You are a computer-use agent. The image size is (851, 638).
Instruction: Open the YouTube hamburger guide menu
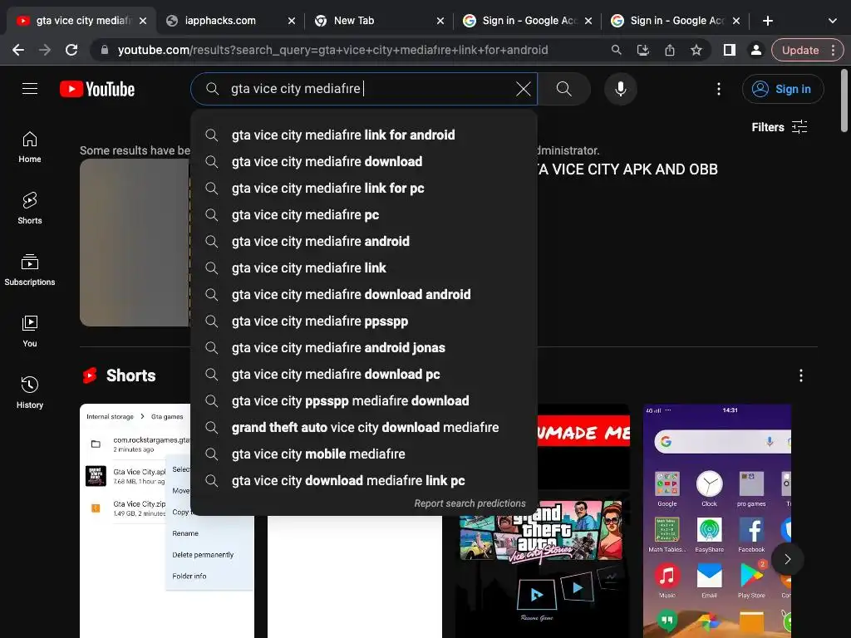pos(30,88)
